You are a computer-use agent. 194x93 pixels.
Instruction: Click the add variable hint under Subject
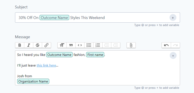157,25
